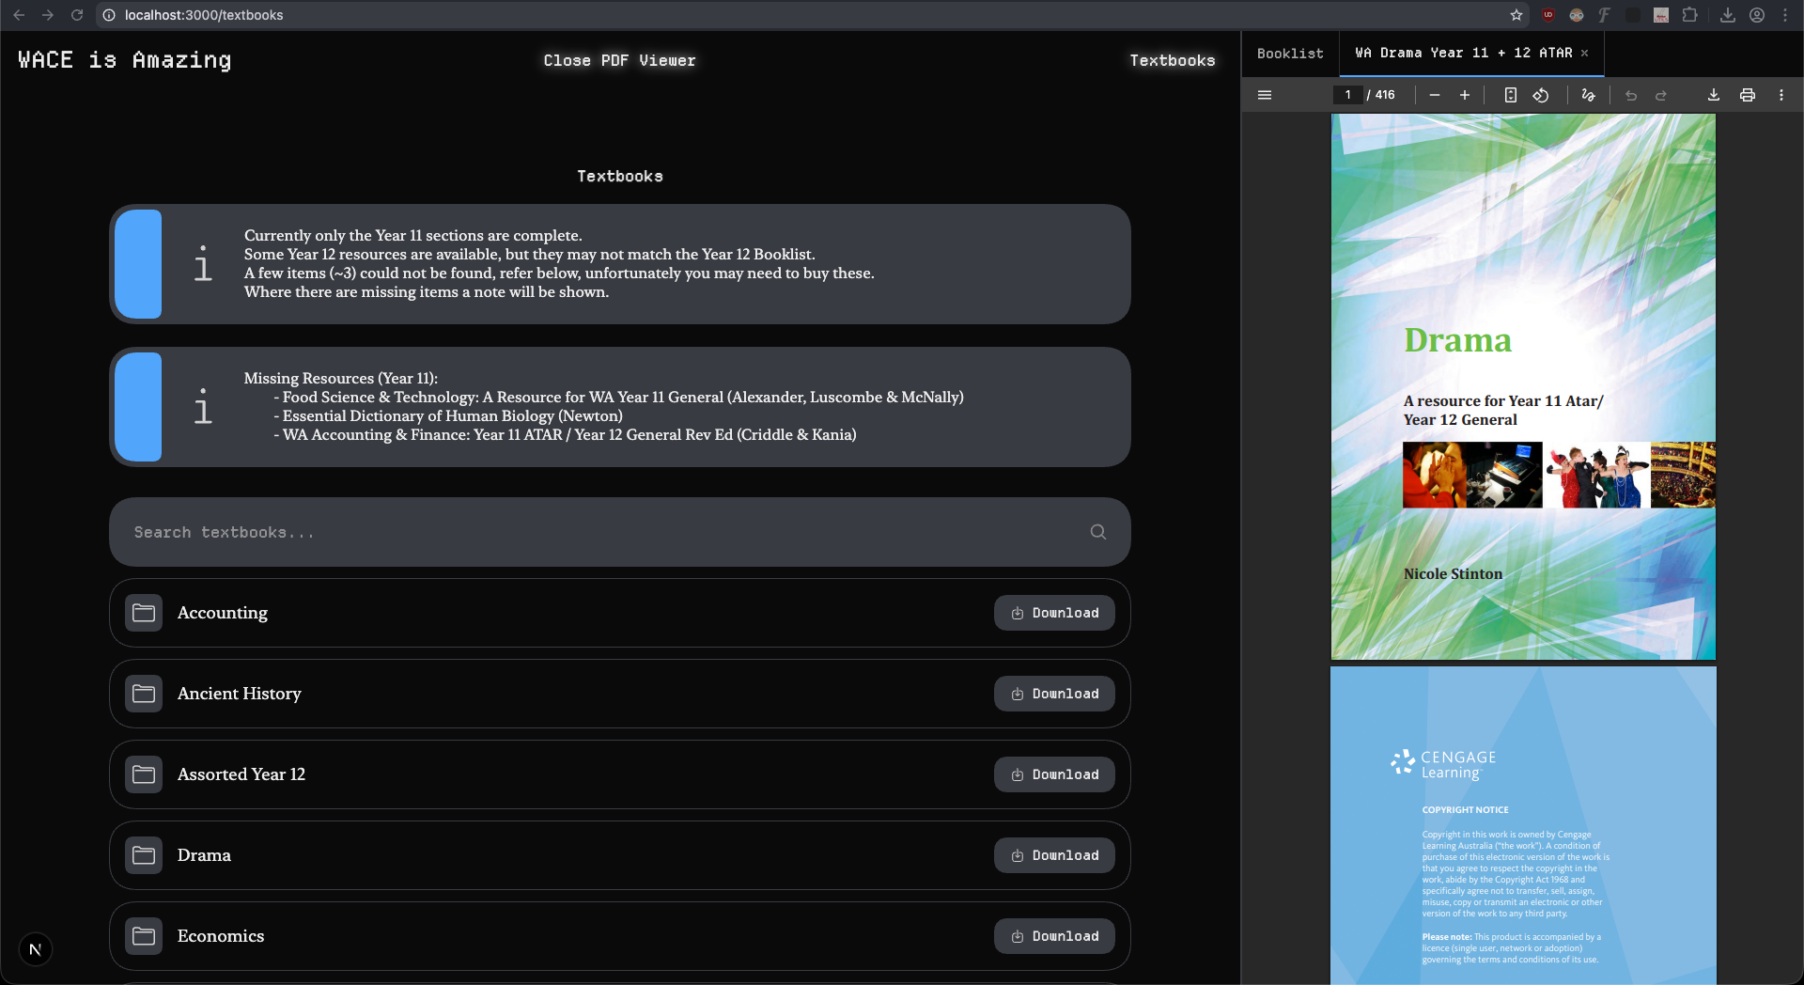Select the PDF draw annotation tool
This screenshot has width=1804, height=985.
click(x=1588, y=95)
